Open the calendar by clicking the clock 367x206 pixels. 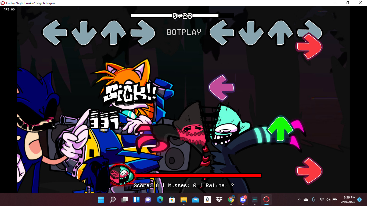pyautogui.click(x=348, y=199)
